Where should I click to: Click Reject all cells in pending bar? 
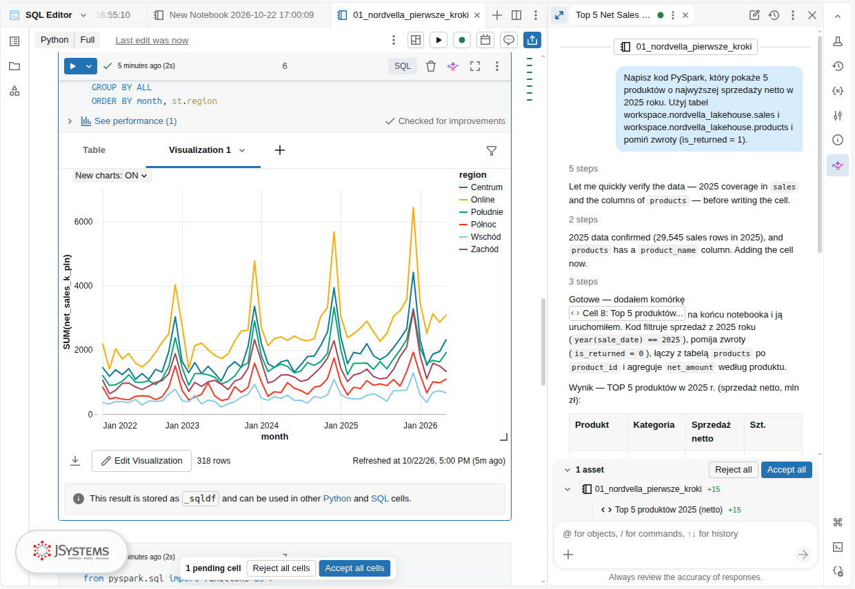coord(281,568)
